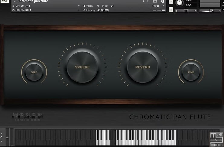The image size is (224, 147).
Task: Click the L-R pan slider
Action: (186, 11)
